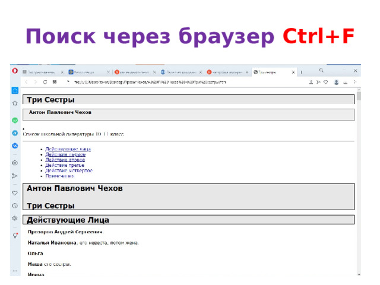
Task: Click the scrollbar down arrow
Action: (359, 274)
